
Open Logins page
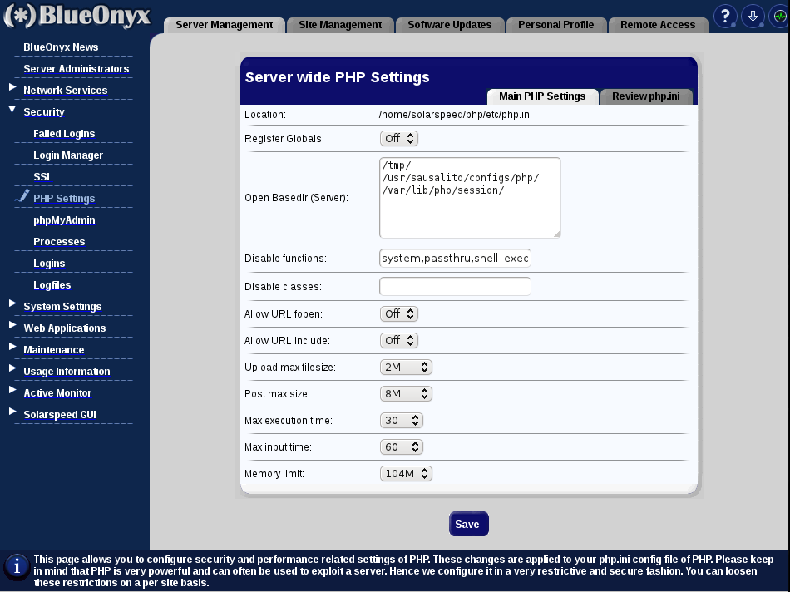tap(49, 264)
